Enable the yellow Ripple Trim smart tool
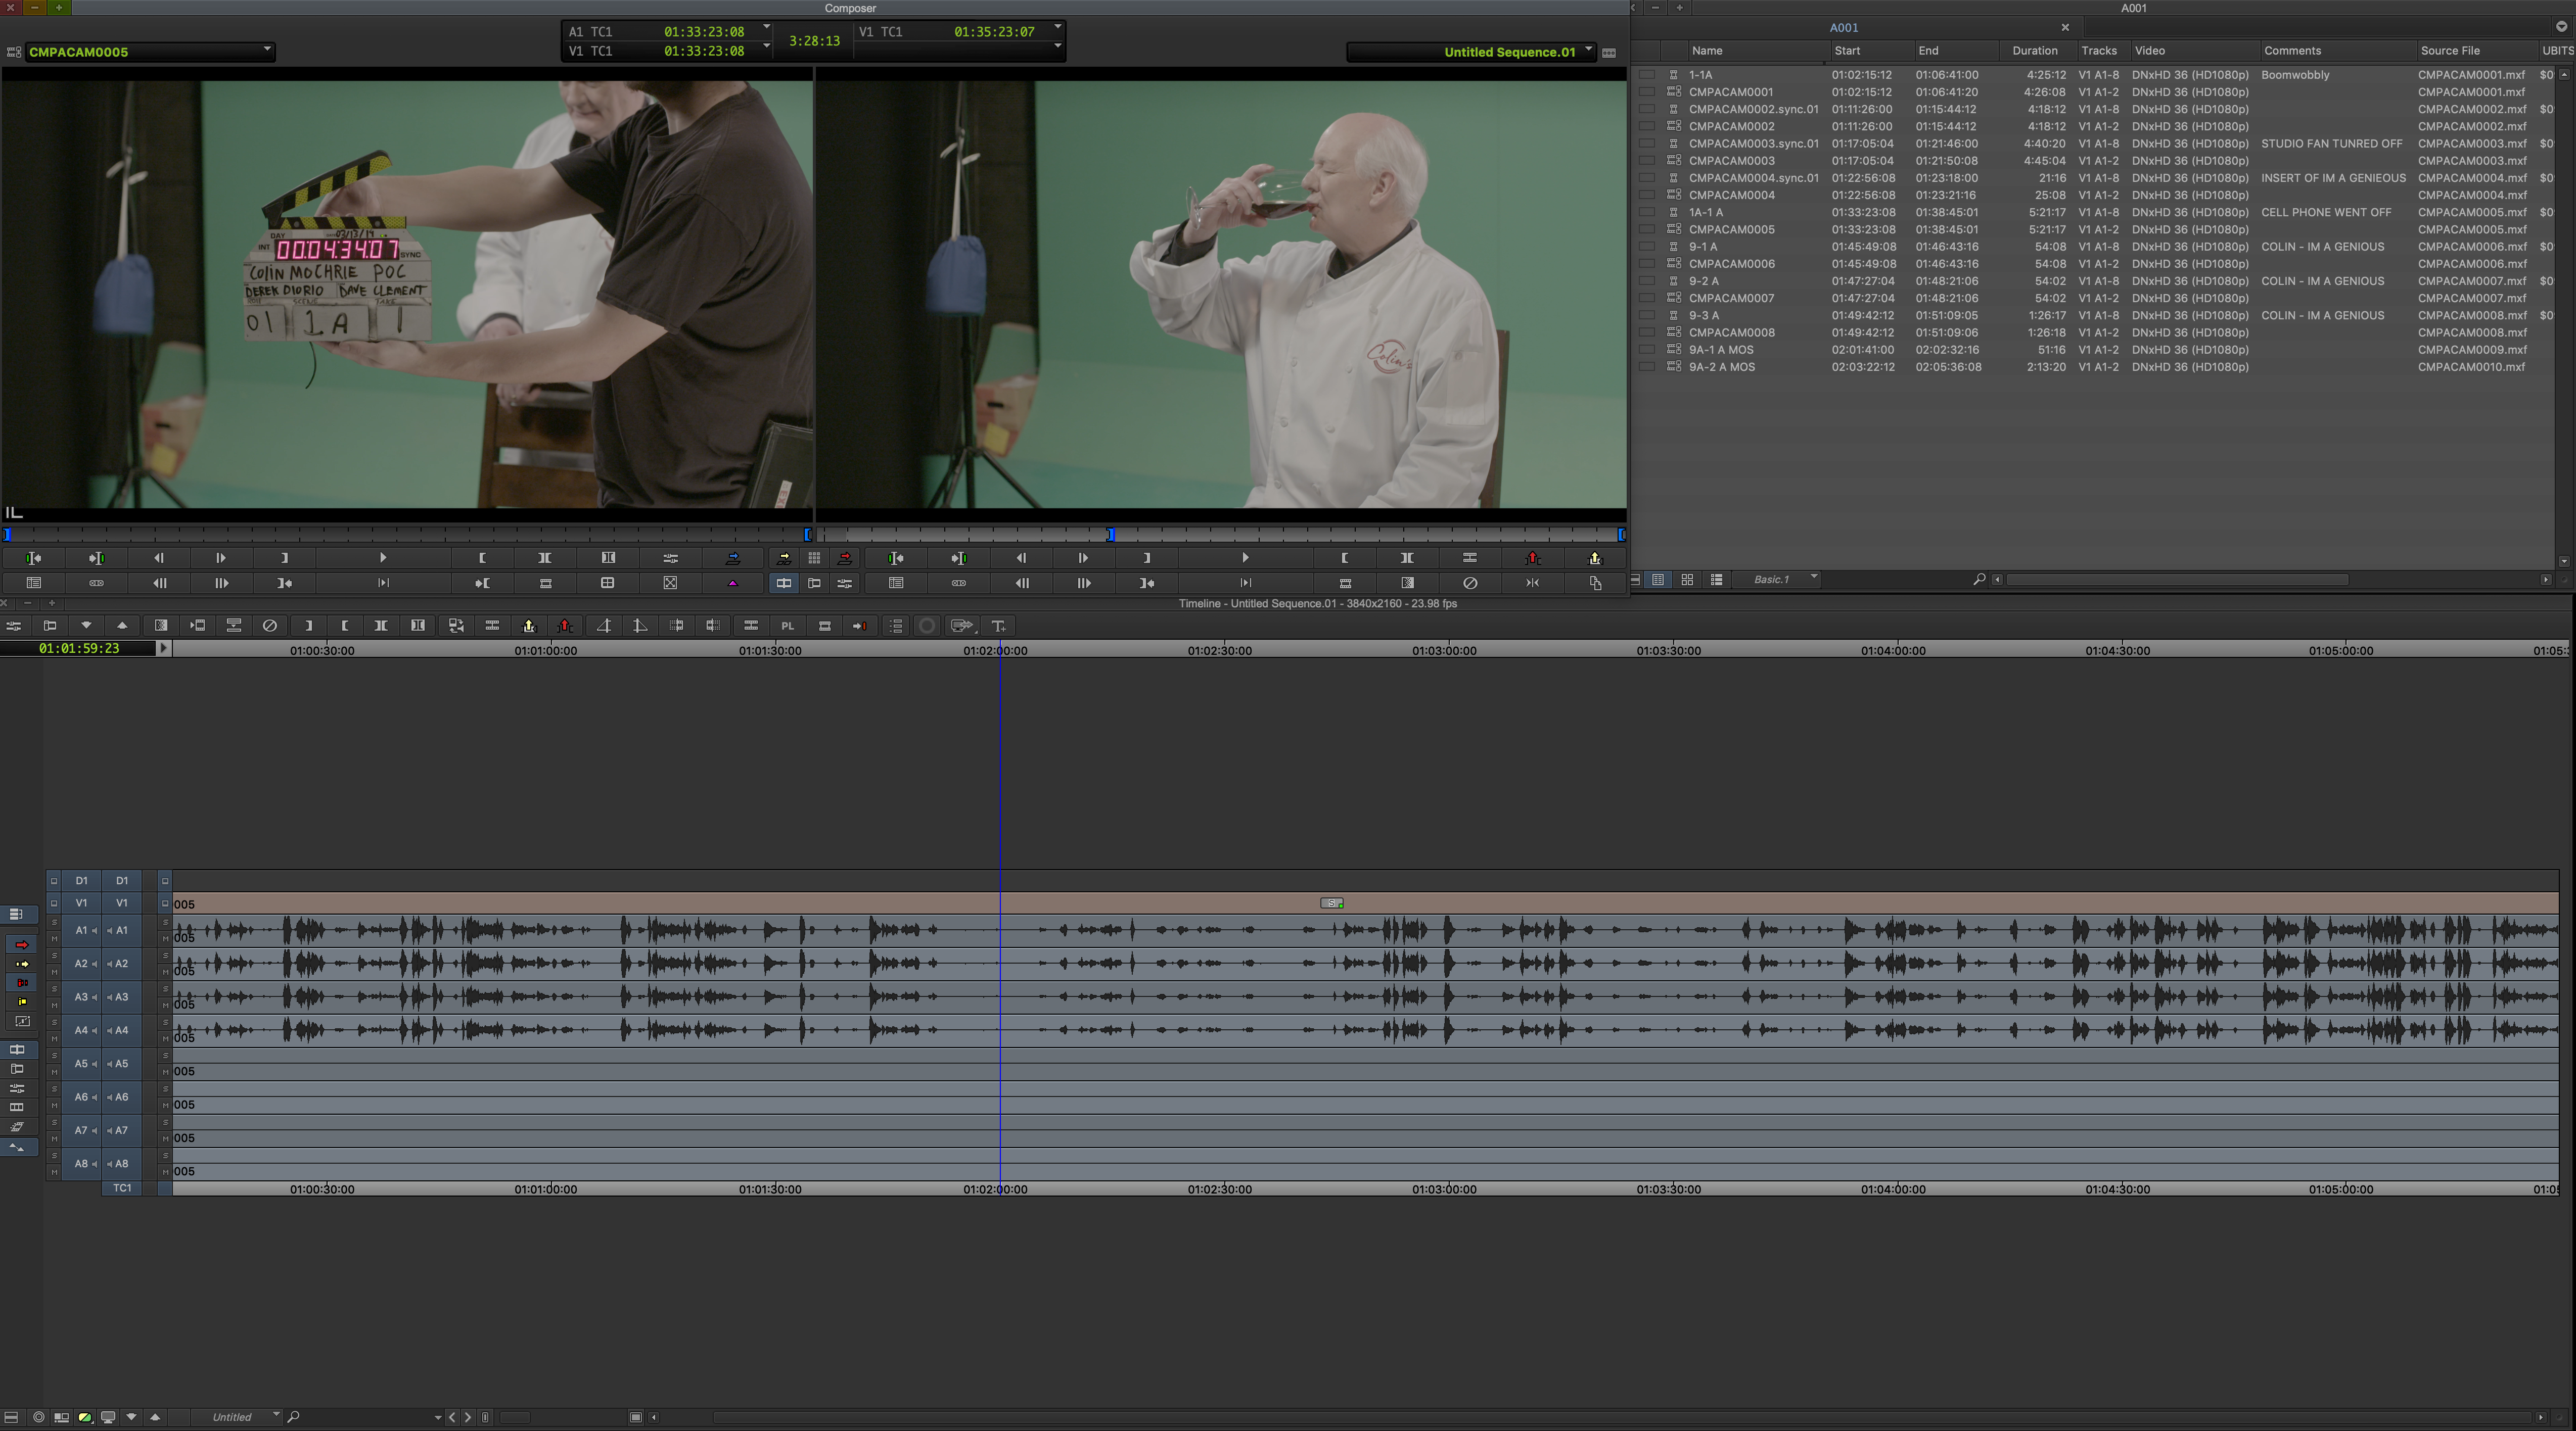The width and height of the screenshot is (2576, 1431). (21, 1003)
